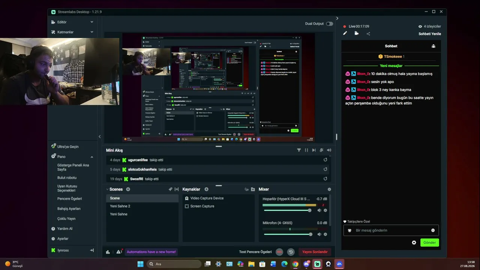Click Test Pencere Ögeleri
The height and width of the screenshot is (270, 480).
[255, 252]
